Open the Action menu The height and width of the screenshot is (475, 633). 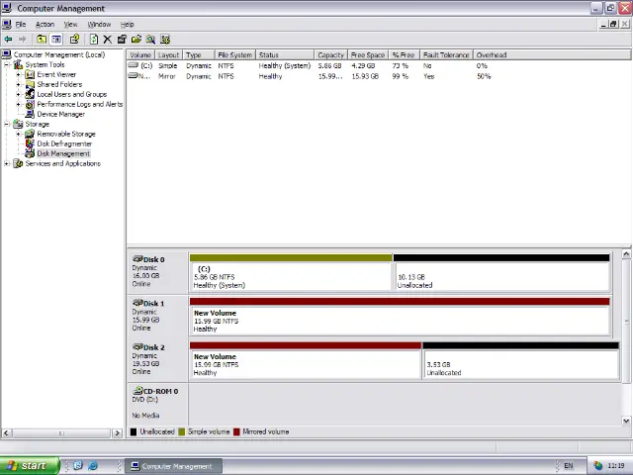tap(45, 24)
